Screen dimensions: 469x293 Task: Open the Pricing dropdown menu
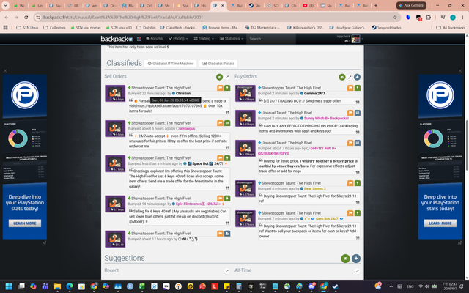click(x=178, y=39)
